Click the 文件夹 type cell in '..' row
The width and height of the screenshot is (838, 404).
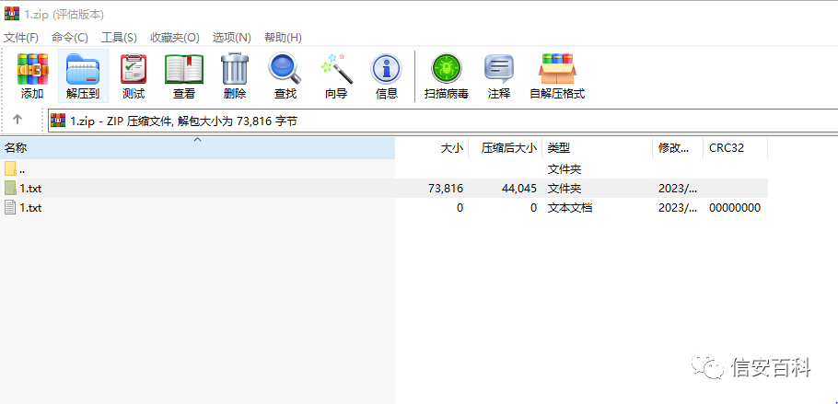[564, 168]
